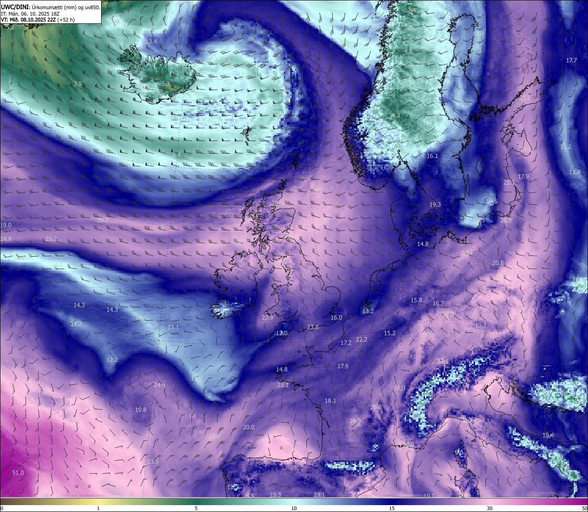Click the 23.9 value over southwest England
This screenshot has height=512, width=588.
pyautogui.click(x=267, y=318)
